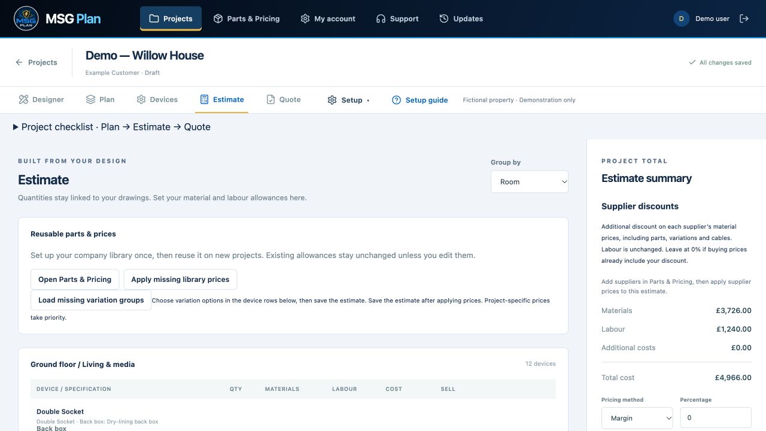Click the headset icon for Support
The image size is (766, 431).
(381, 19)
